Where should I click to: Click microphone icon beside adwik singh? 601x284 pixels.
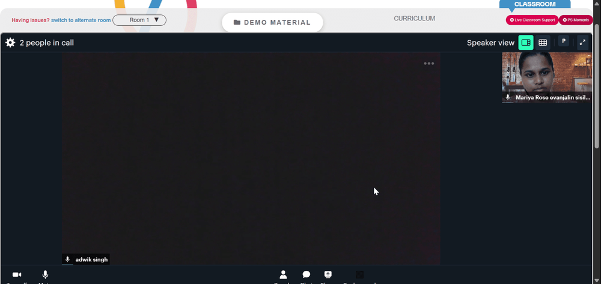(67, 259)
